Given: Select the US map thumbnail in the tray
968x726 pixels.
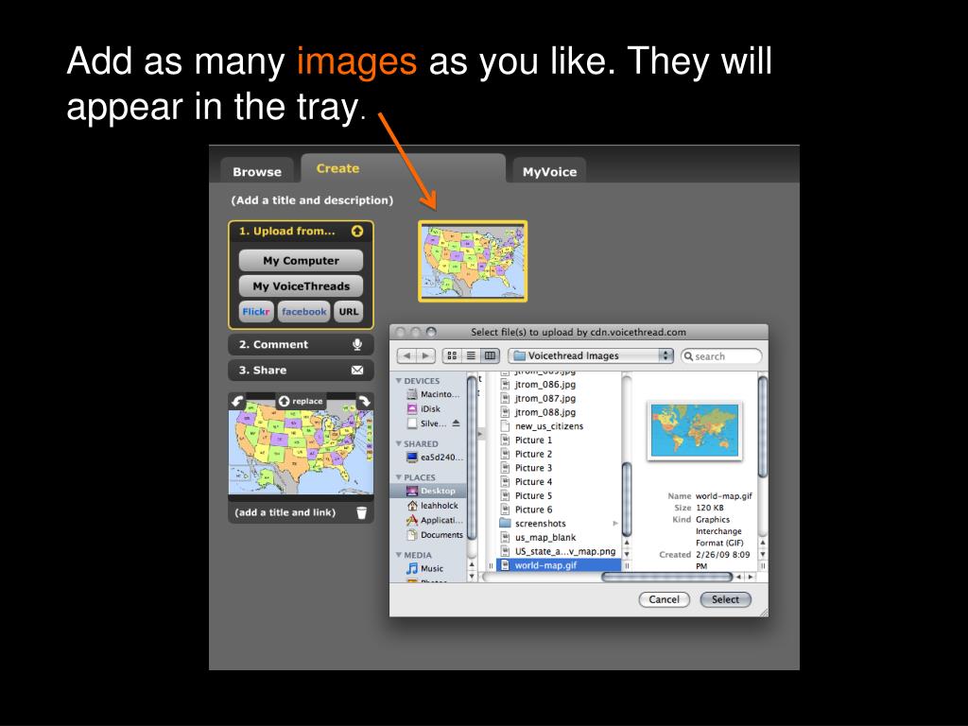Looking at the screenshot, I should click(473, 261).
